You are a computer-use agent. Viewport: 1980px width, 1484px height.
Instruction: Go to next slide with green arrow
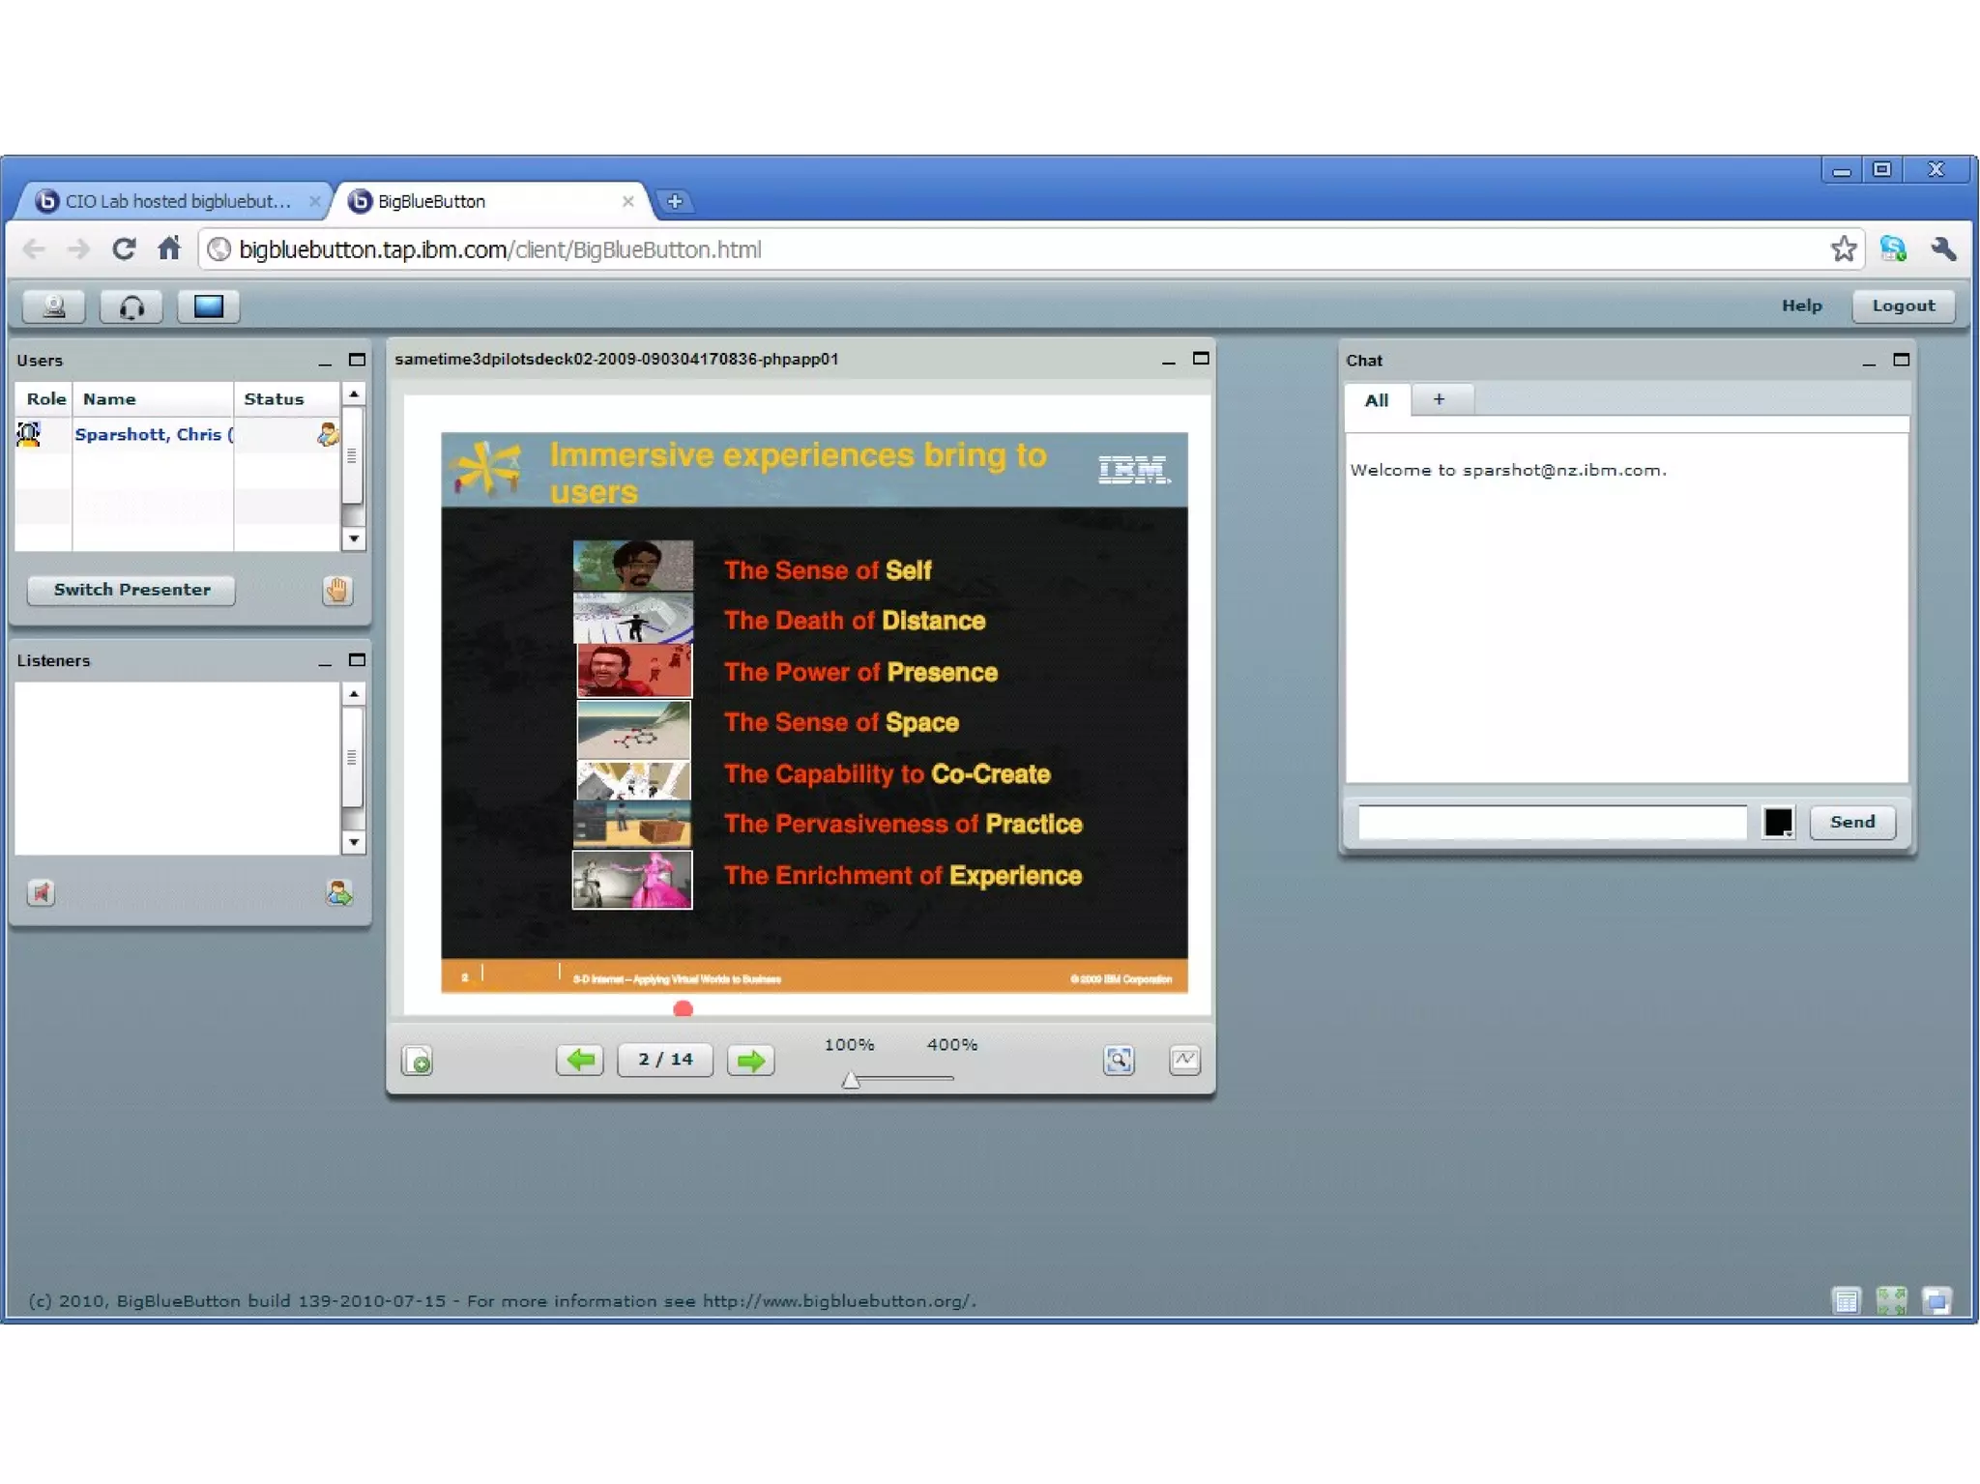click(750, 1060)
